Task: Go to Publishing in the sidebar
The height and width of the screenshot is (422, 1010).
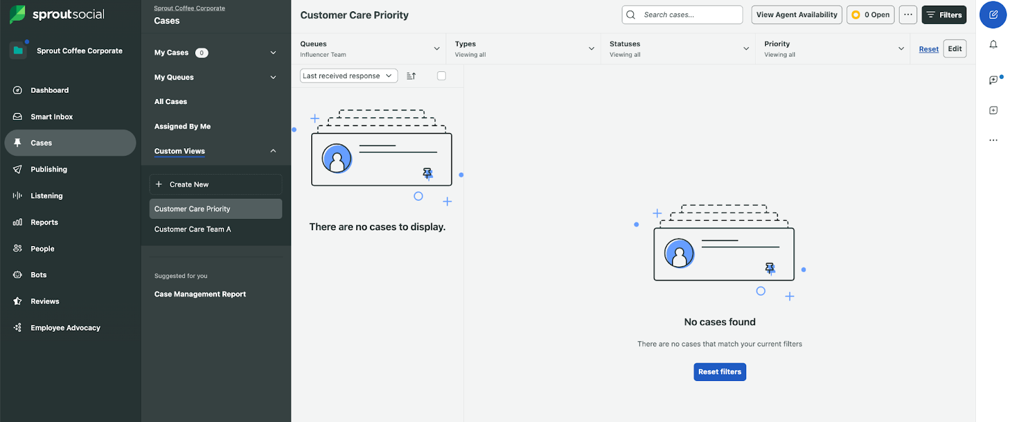Action: click(x=49, y=170)
